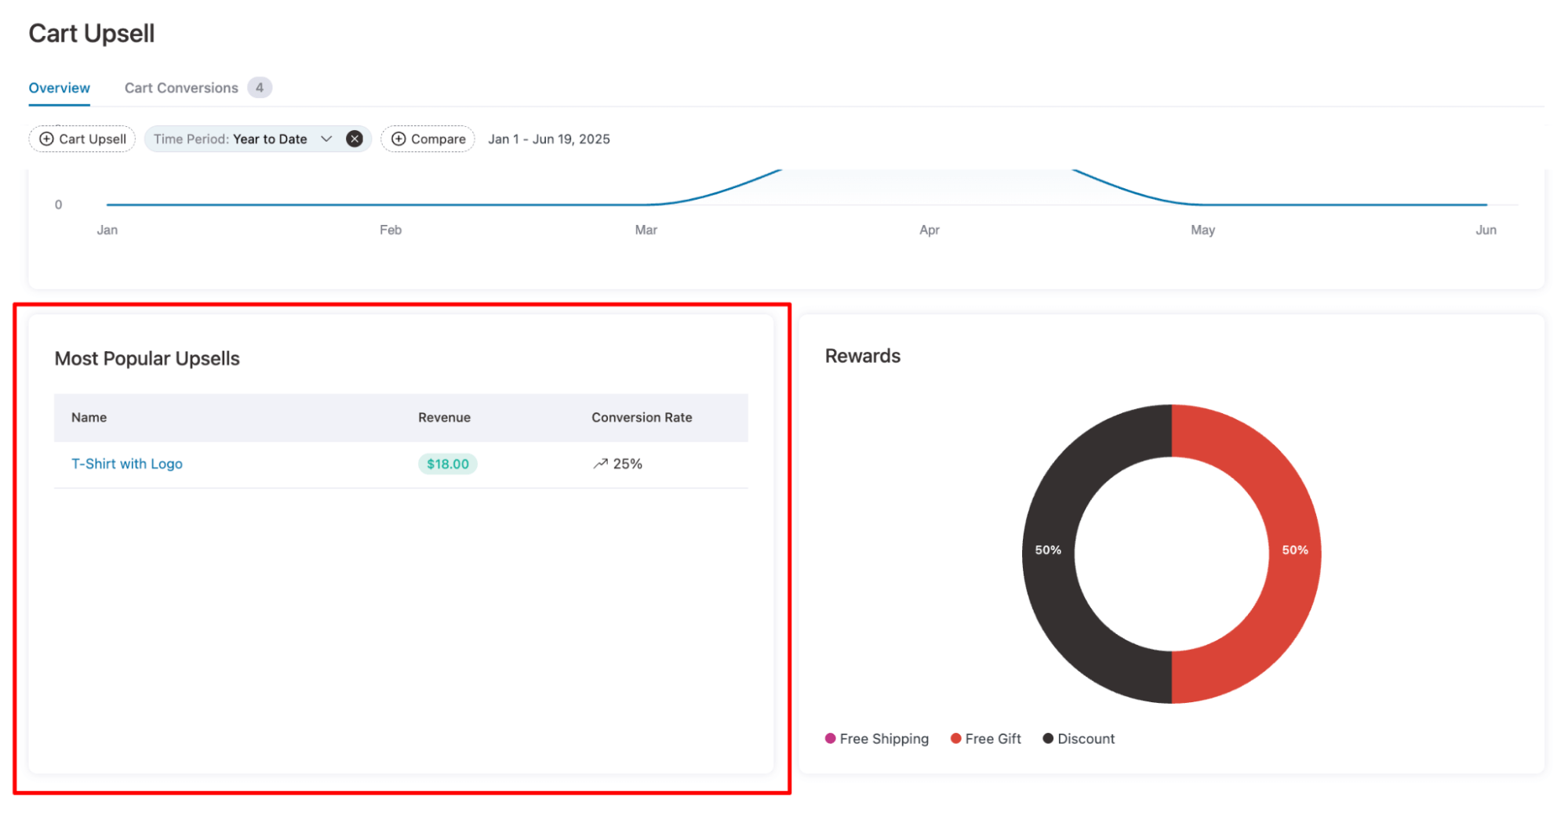Click the Cart Upsell page title

92,34
